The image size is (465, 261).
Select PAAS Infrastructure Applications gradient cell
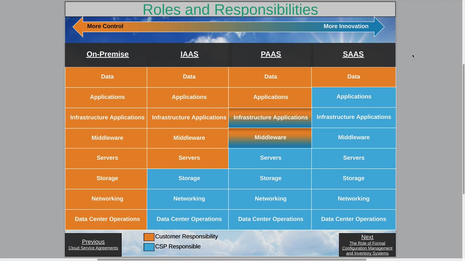[270, 117]
